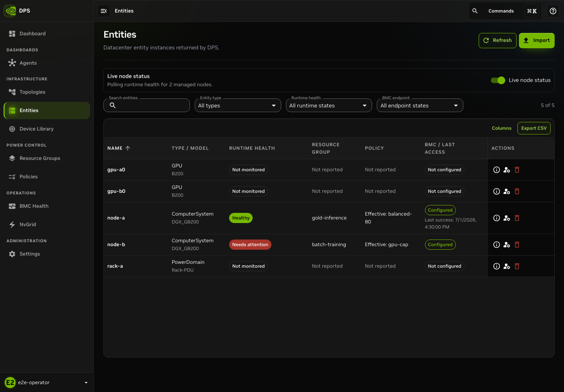Screen dimensions: 564x392
Task: Click the BMC Health monitor icon
Action: 12,206
